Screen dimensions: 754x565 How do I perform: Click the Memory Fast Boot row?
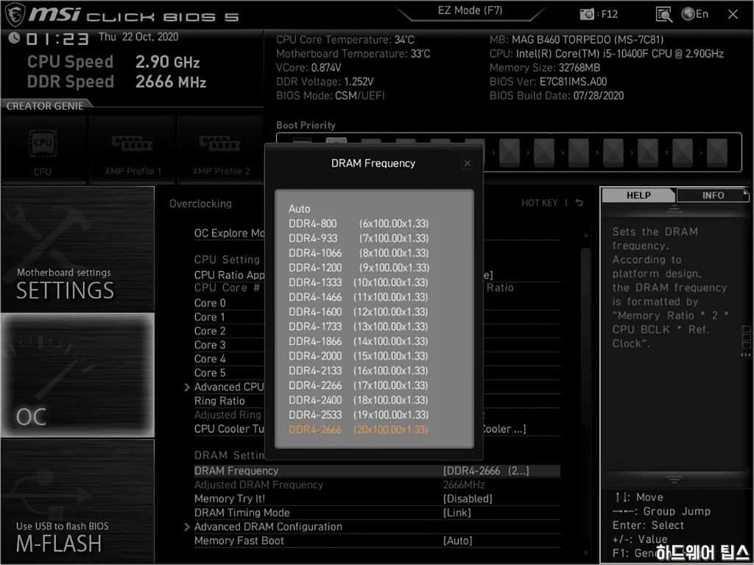point(377,541)
